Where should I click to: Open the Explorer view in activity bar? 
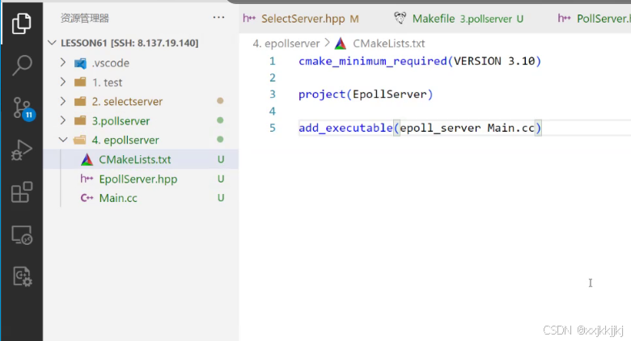22,23
